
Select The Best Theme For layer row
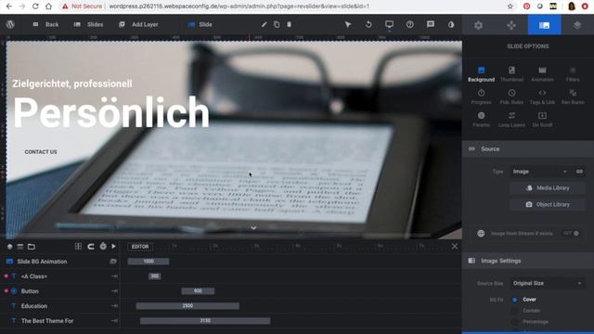pyautogui.click(x=59, y=321)
